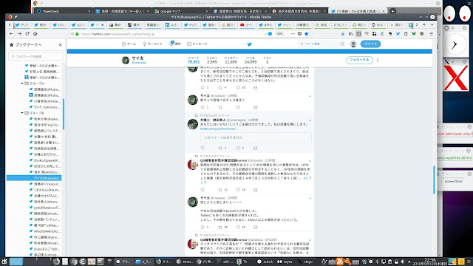The height and width of the screenshot is (266, 473).
Task: Open the モーメント navigation item
Action: tap(153, 44)
